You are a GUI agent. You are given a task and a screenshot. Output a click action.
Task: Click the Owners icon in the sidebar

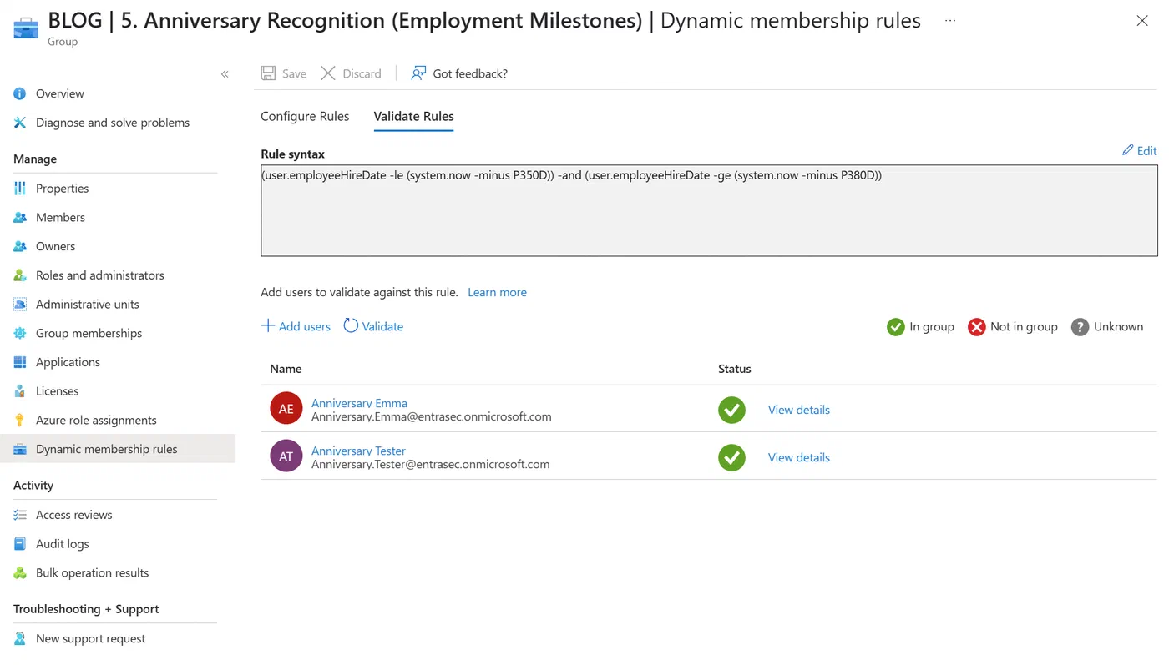pyautogui.click(x=20, y=246)
